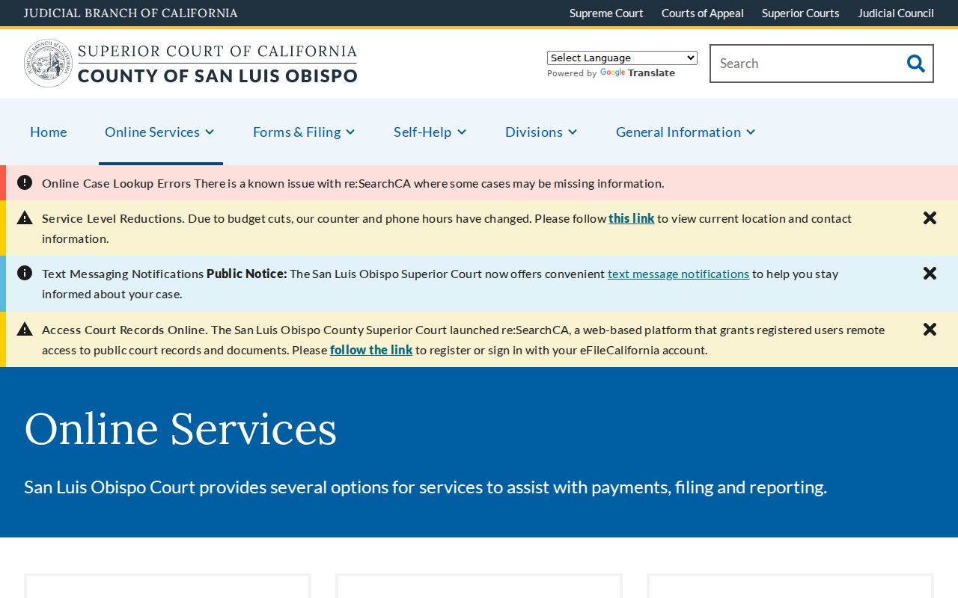958x598 pixels.
Task: Dismiss the Service Level Reductions alert
Action: pos(930,218)
